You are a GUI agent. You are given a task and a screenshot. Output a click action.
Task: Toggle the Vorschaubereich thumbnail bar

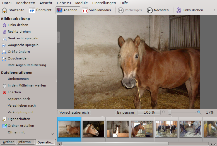pos(74,112)
